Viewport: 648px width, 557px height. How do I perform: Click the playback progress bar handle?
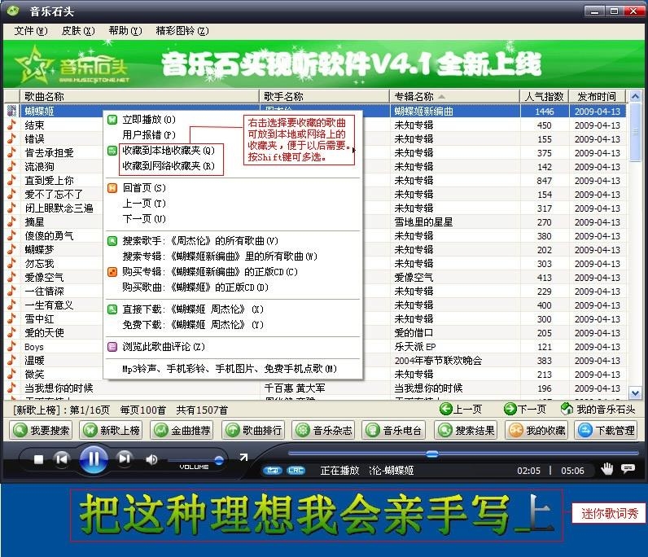click(432, 454)
